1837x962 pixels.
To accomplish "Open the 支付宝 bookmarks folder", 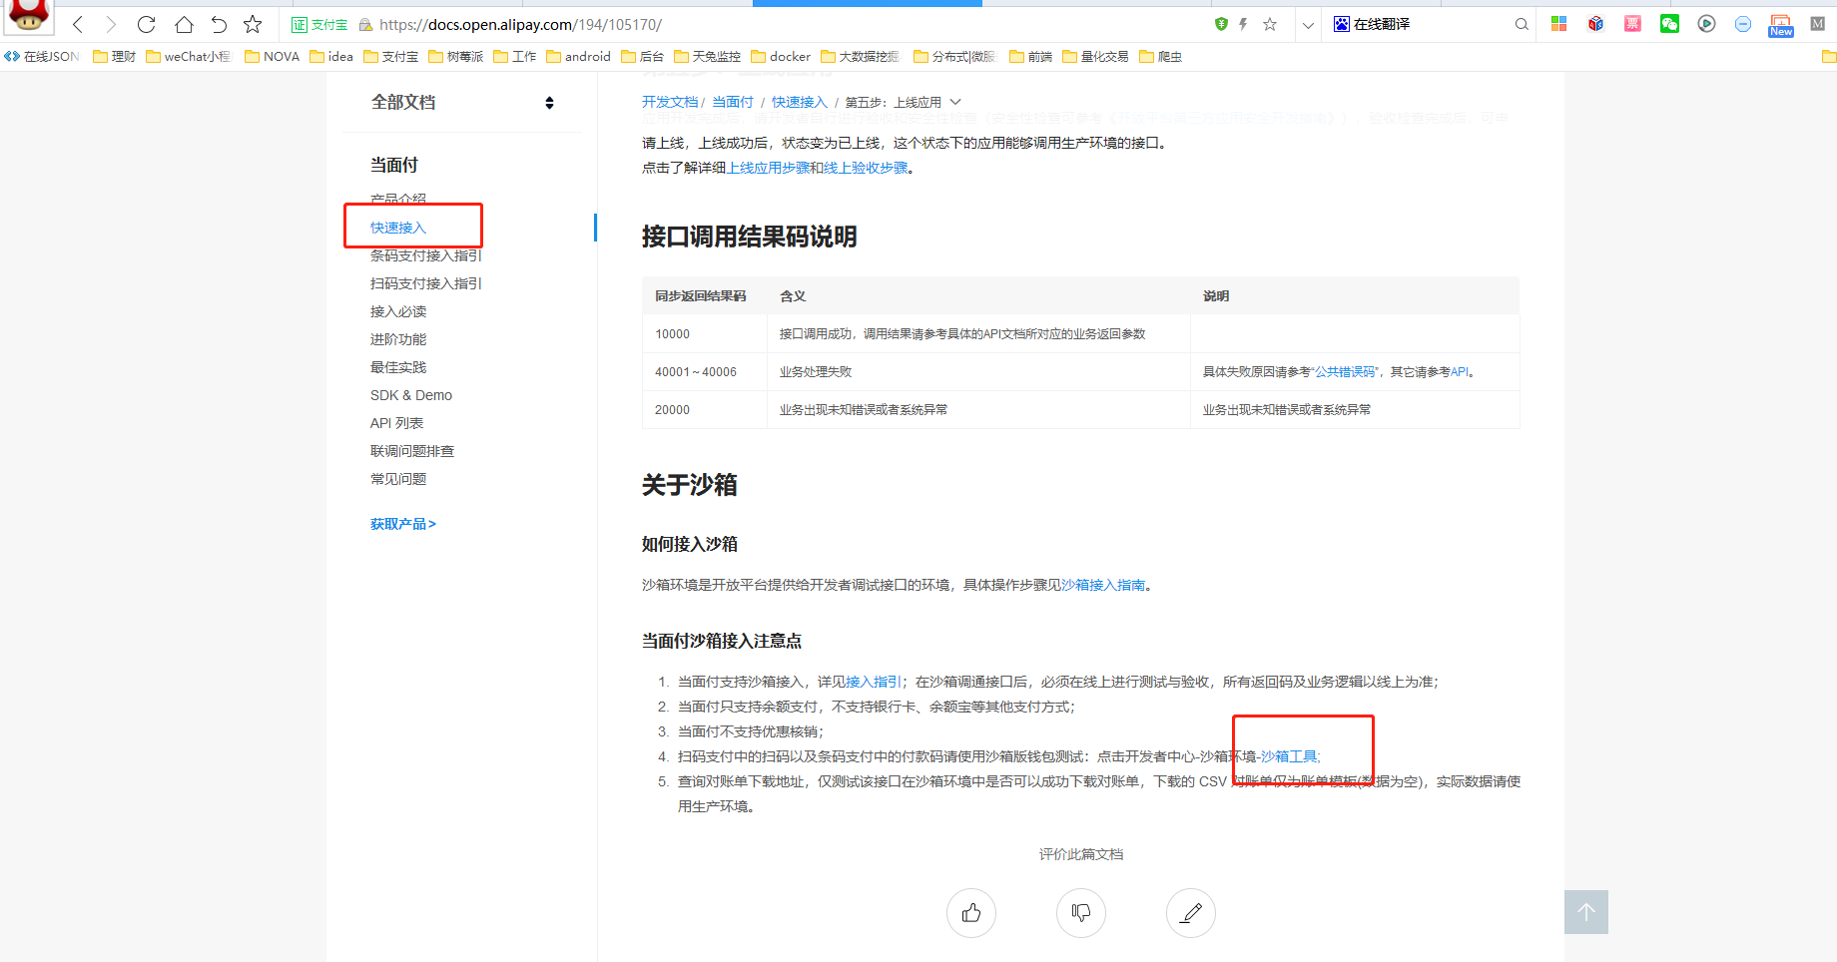I will point(390,57).
